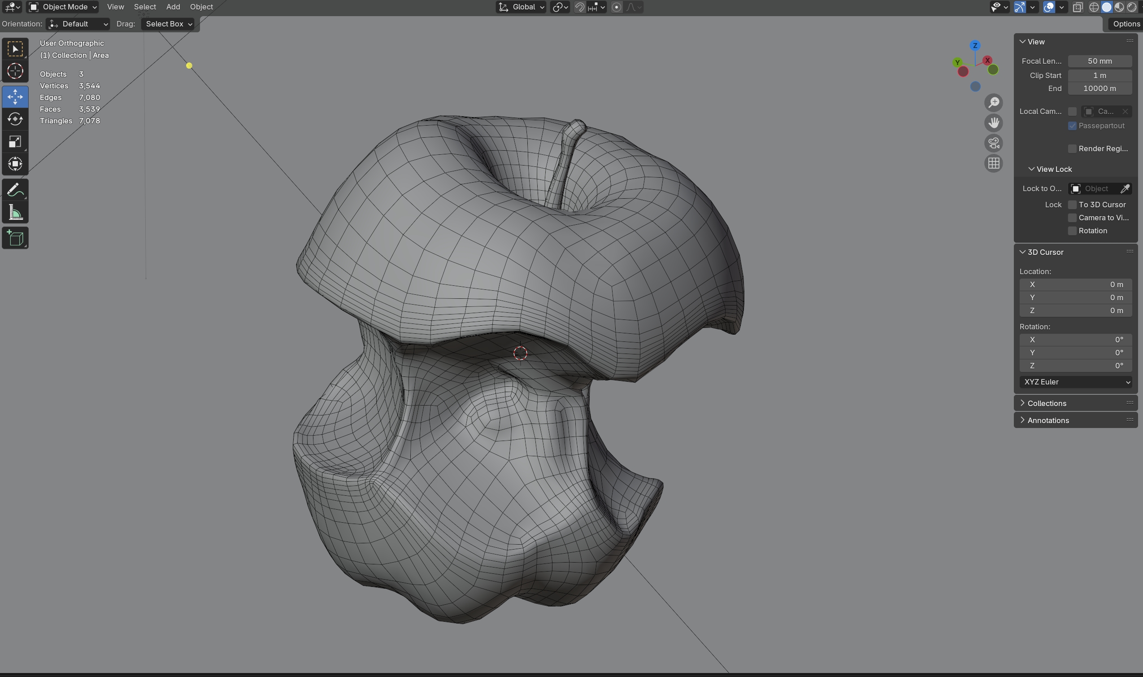Activate the Annotate pencil tool
Viewport: 1143px width, 677px height.
coord(15,190)
